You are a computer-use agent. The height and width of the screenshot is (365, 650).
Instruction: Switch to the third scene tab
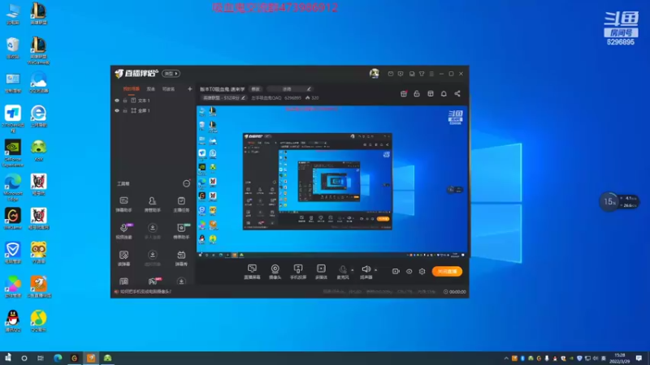pyautogui.click(x=168, y=89)
